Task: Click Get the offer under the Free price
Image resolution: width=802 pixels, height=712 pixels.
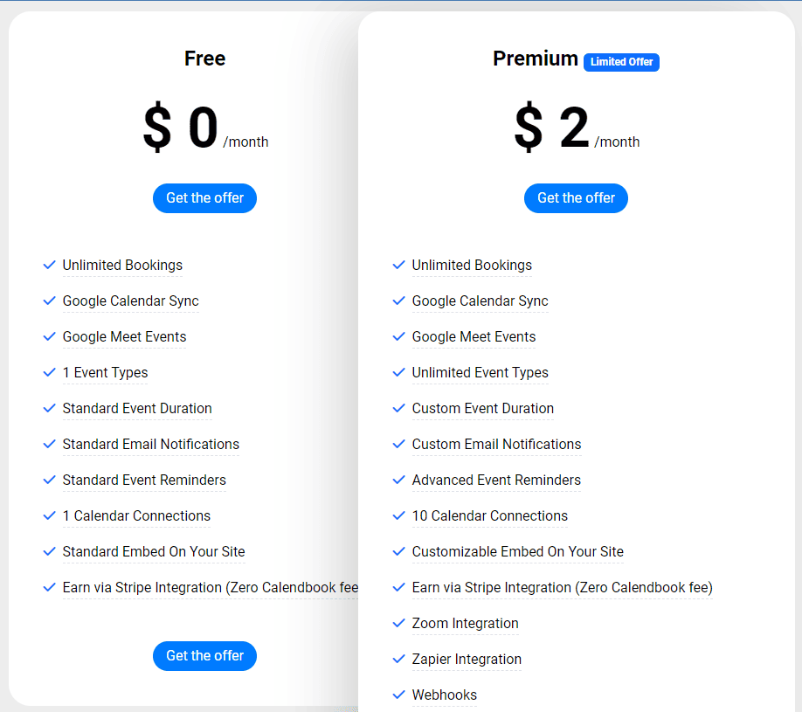Action: (x=204, y=198)
